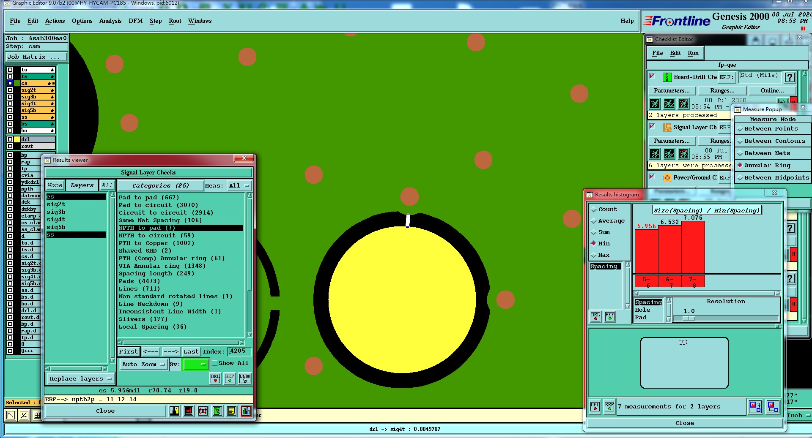Click the orange Signal Layer Check icon

(x=667, y=128)
